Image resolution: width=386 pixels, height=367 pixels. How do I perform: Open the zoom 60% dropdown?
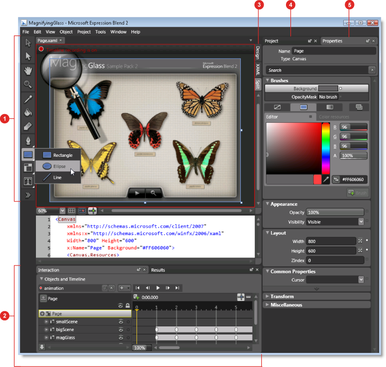(62, 211)
